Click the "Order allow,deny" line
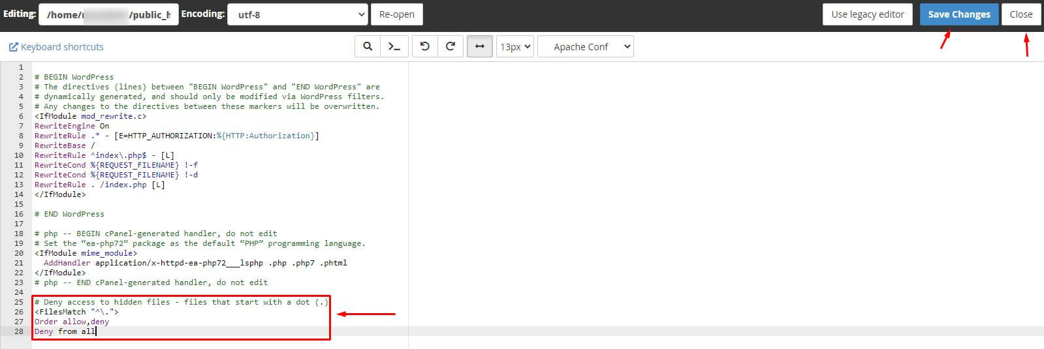Viewport: 1044px width, 349px height. click(72, 322)
